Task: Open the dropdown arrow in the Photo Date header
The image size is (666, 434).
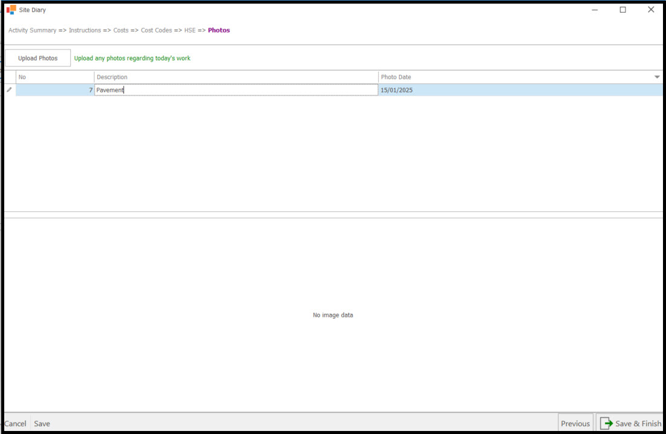Action: click(657, 77)
